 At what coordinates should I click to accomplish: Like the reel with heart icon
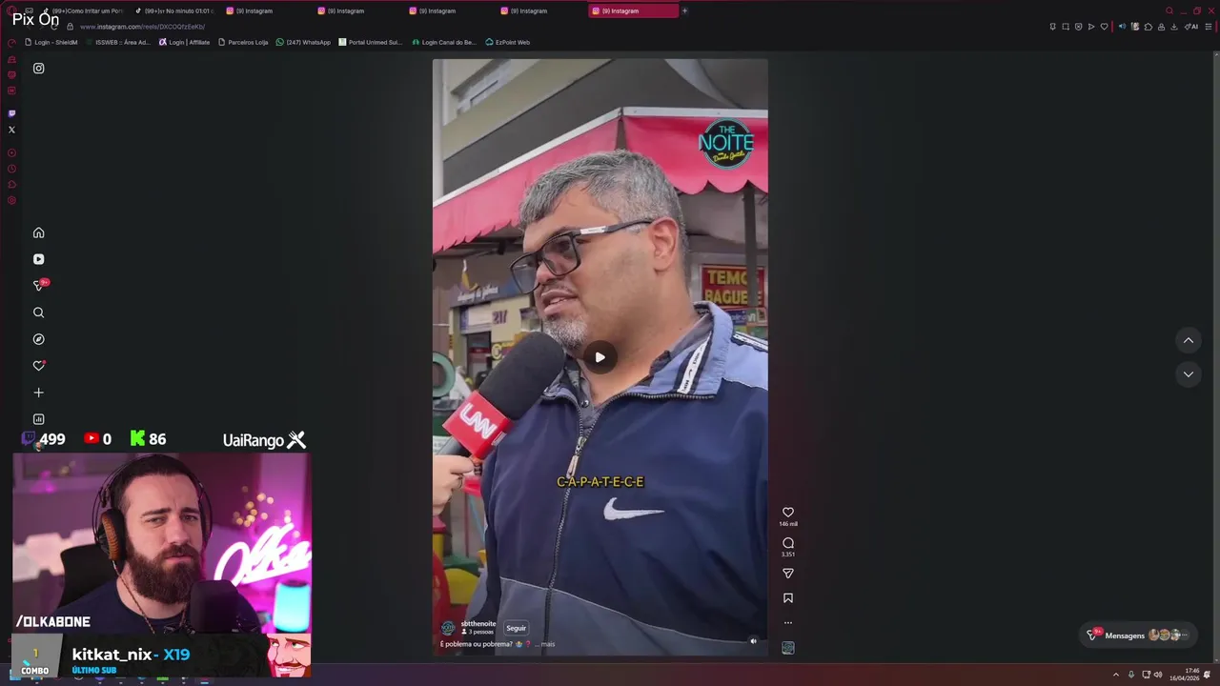788,513
